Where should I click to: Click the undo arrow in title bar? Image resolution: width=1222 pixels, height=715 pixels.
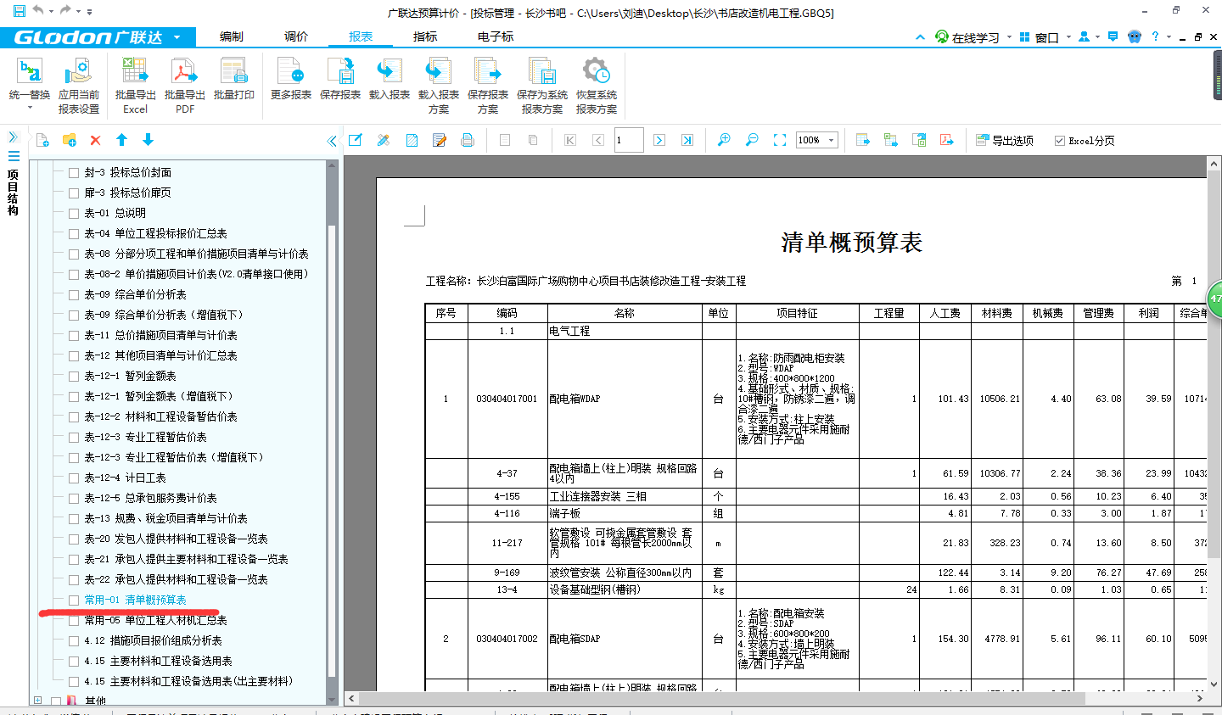[38, 11]
